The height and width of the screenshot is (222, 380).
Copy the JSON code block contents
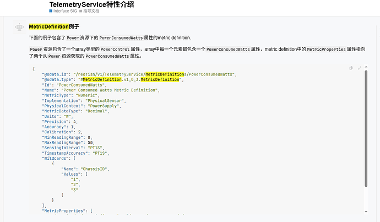[x=351, y=68]
